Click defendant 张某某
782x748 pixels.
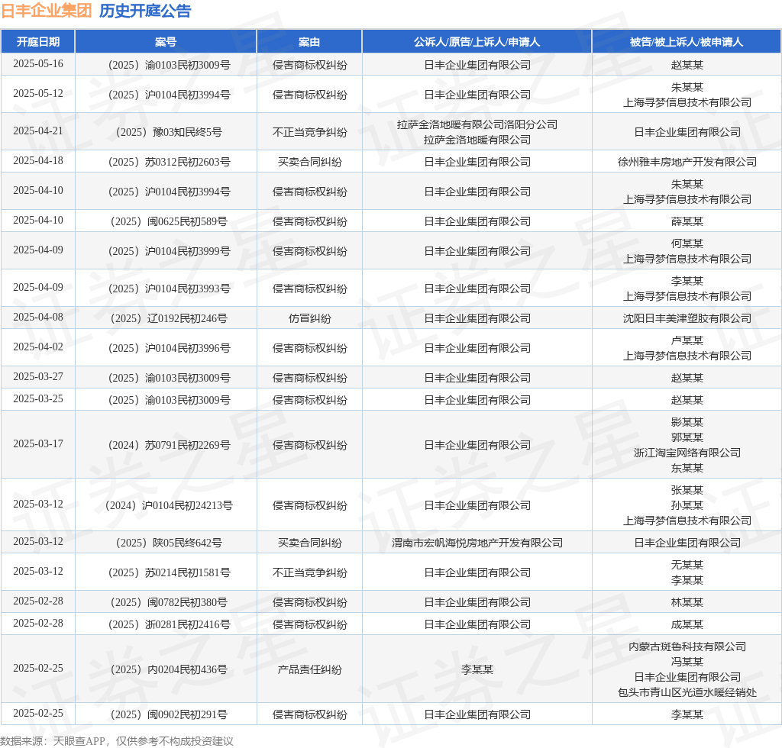(687, 490)
